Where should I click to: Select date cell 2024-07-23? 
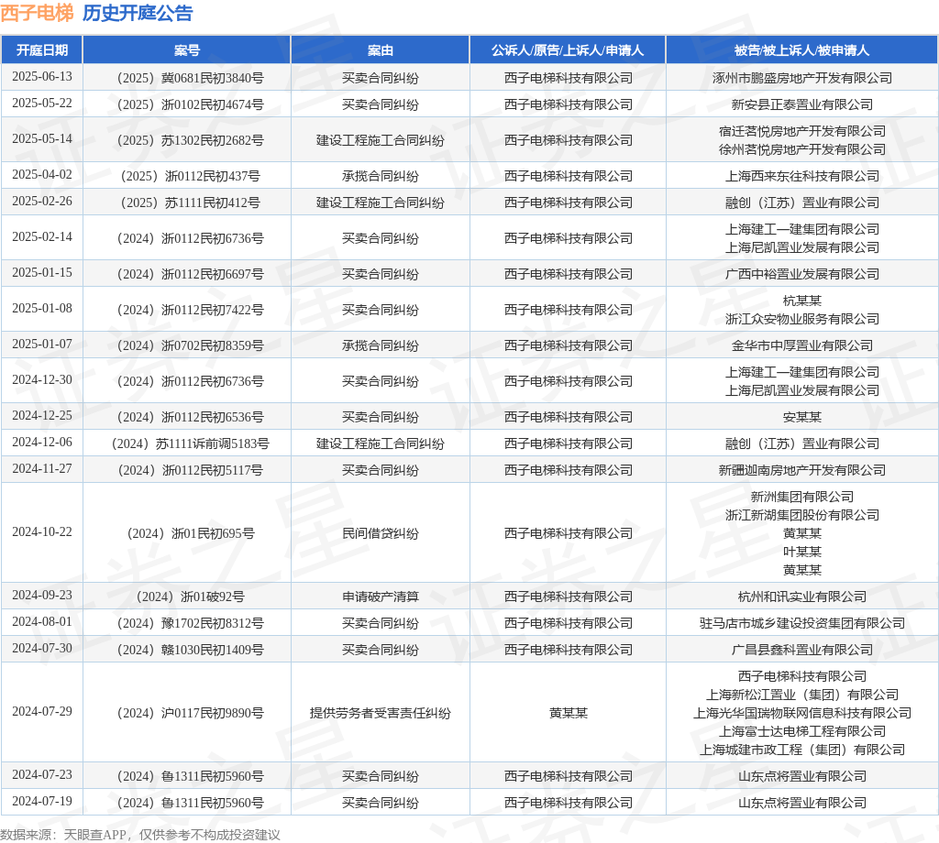point(42,775)
